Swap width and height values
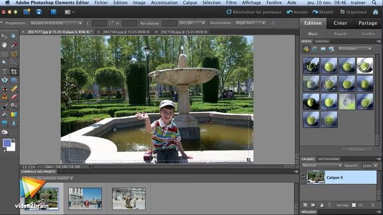 (111, 23)
